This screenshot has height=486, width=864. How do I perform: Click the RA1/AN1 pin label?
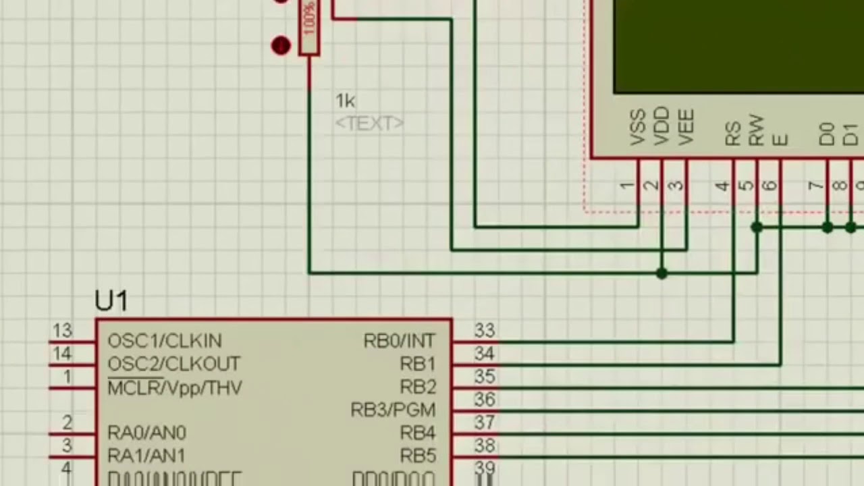point(146,456)
